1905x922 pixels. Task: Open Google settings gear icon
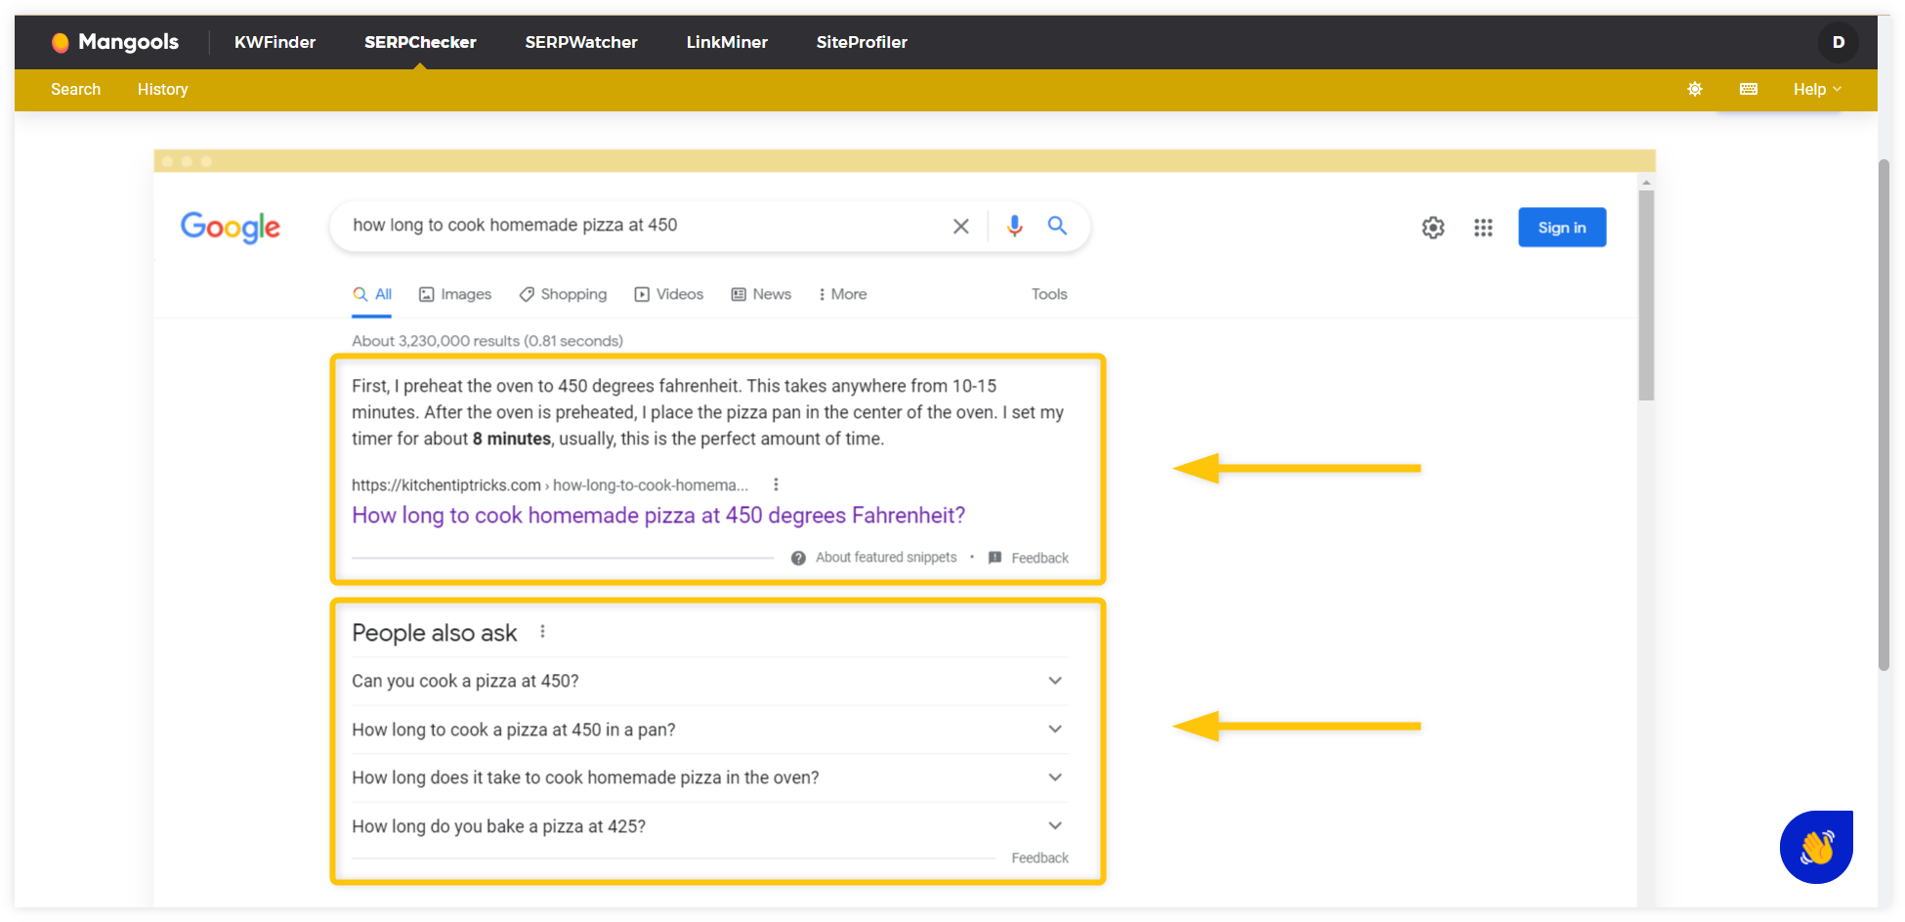[1433, 228]
